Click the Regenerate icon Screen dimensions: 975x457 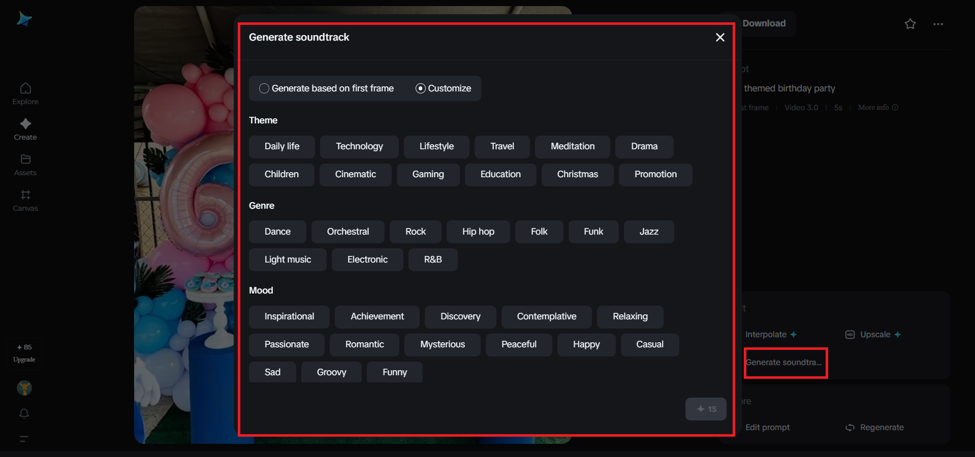point(850,427)
